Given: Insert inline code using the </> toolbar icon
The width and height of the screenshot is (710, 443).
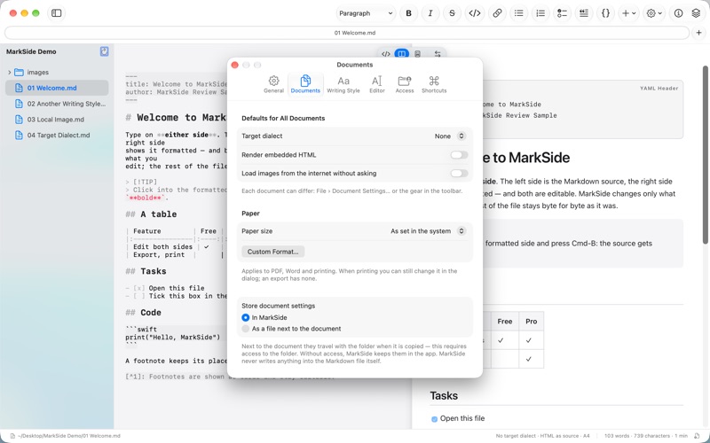Looking at the screenshot, I should (475, 13).
